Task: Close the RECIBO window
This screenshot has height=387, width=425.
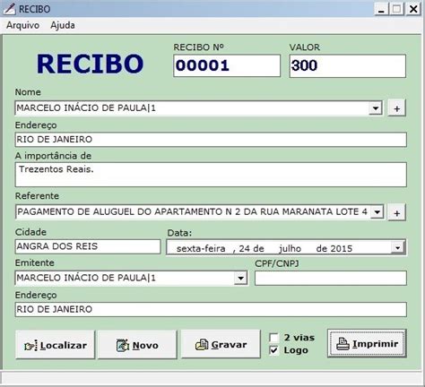Action: 413,9
